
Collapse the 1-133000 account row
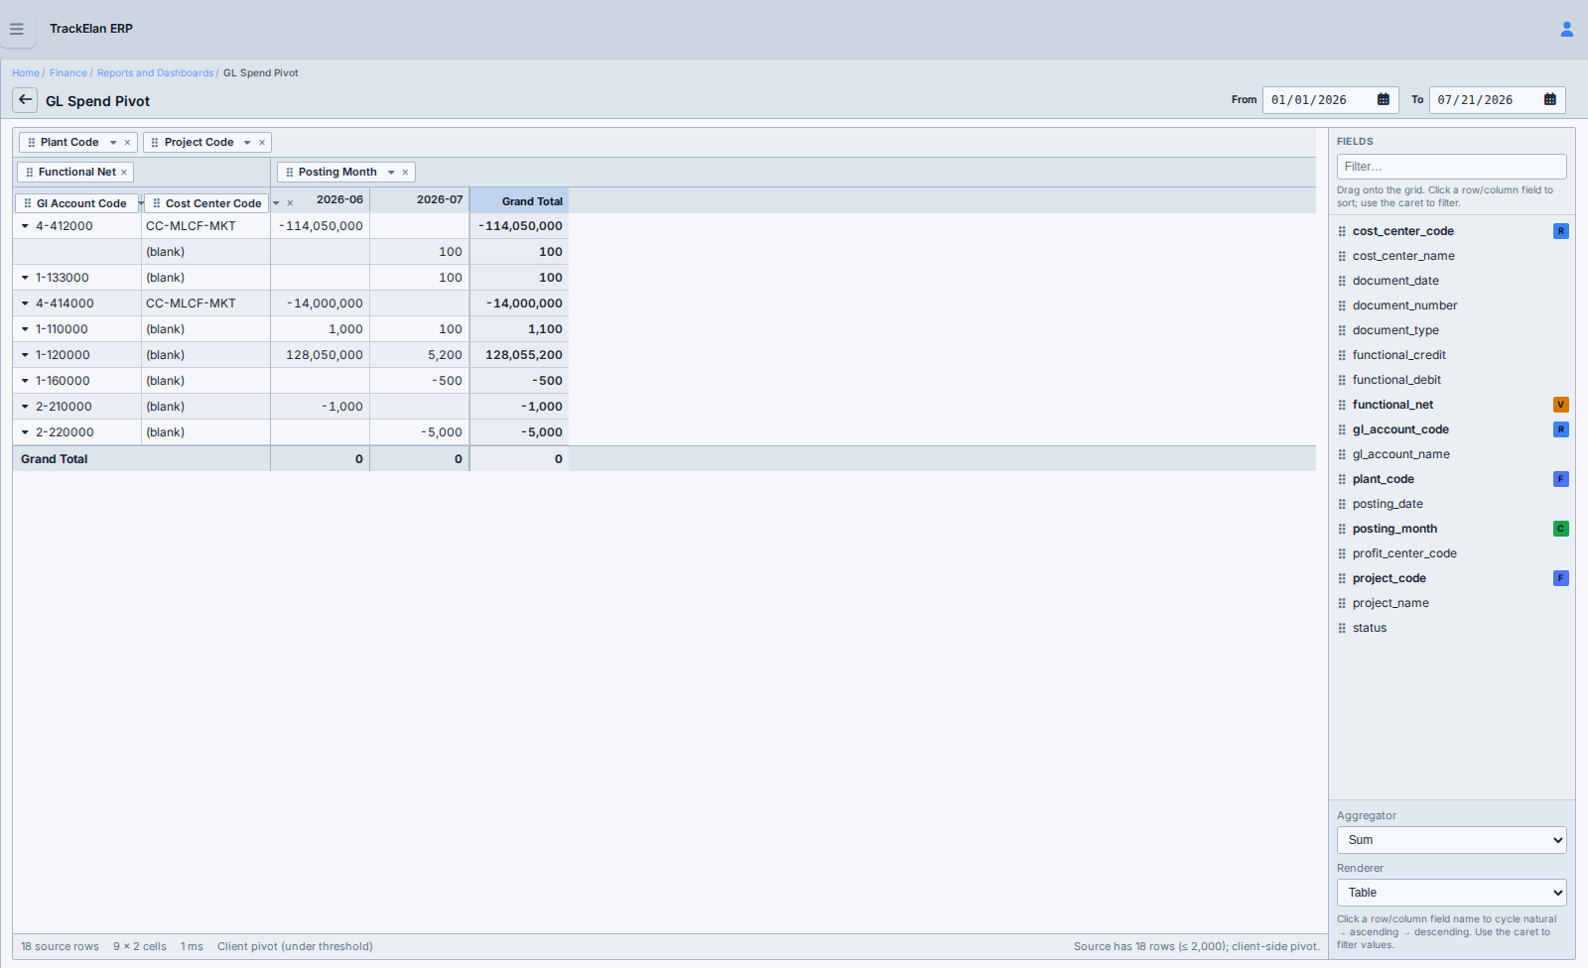pyautogui.click(x=25, y=278)
